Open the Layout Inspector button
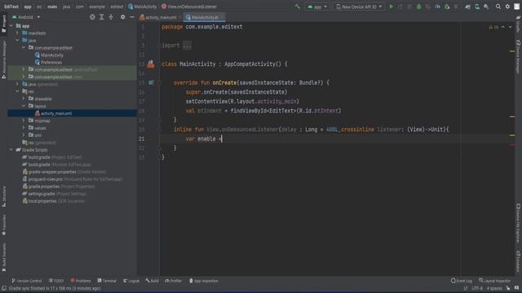 click(x=495, y=281)
